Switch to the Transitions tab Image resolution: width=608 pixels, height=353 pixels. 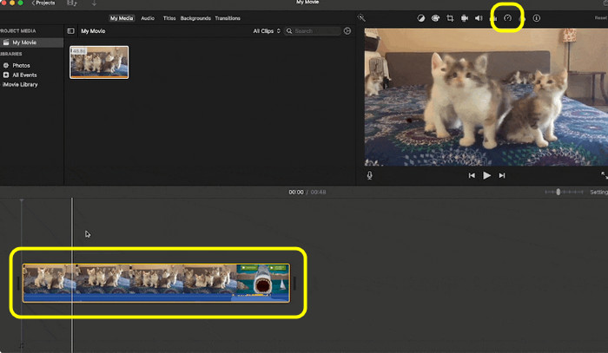228,18
